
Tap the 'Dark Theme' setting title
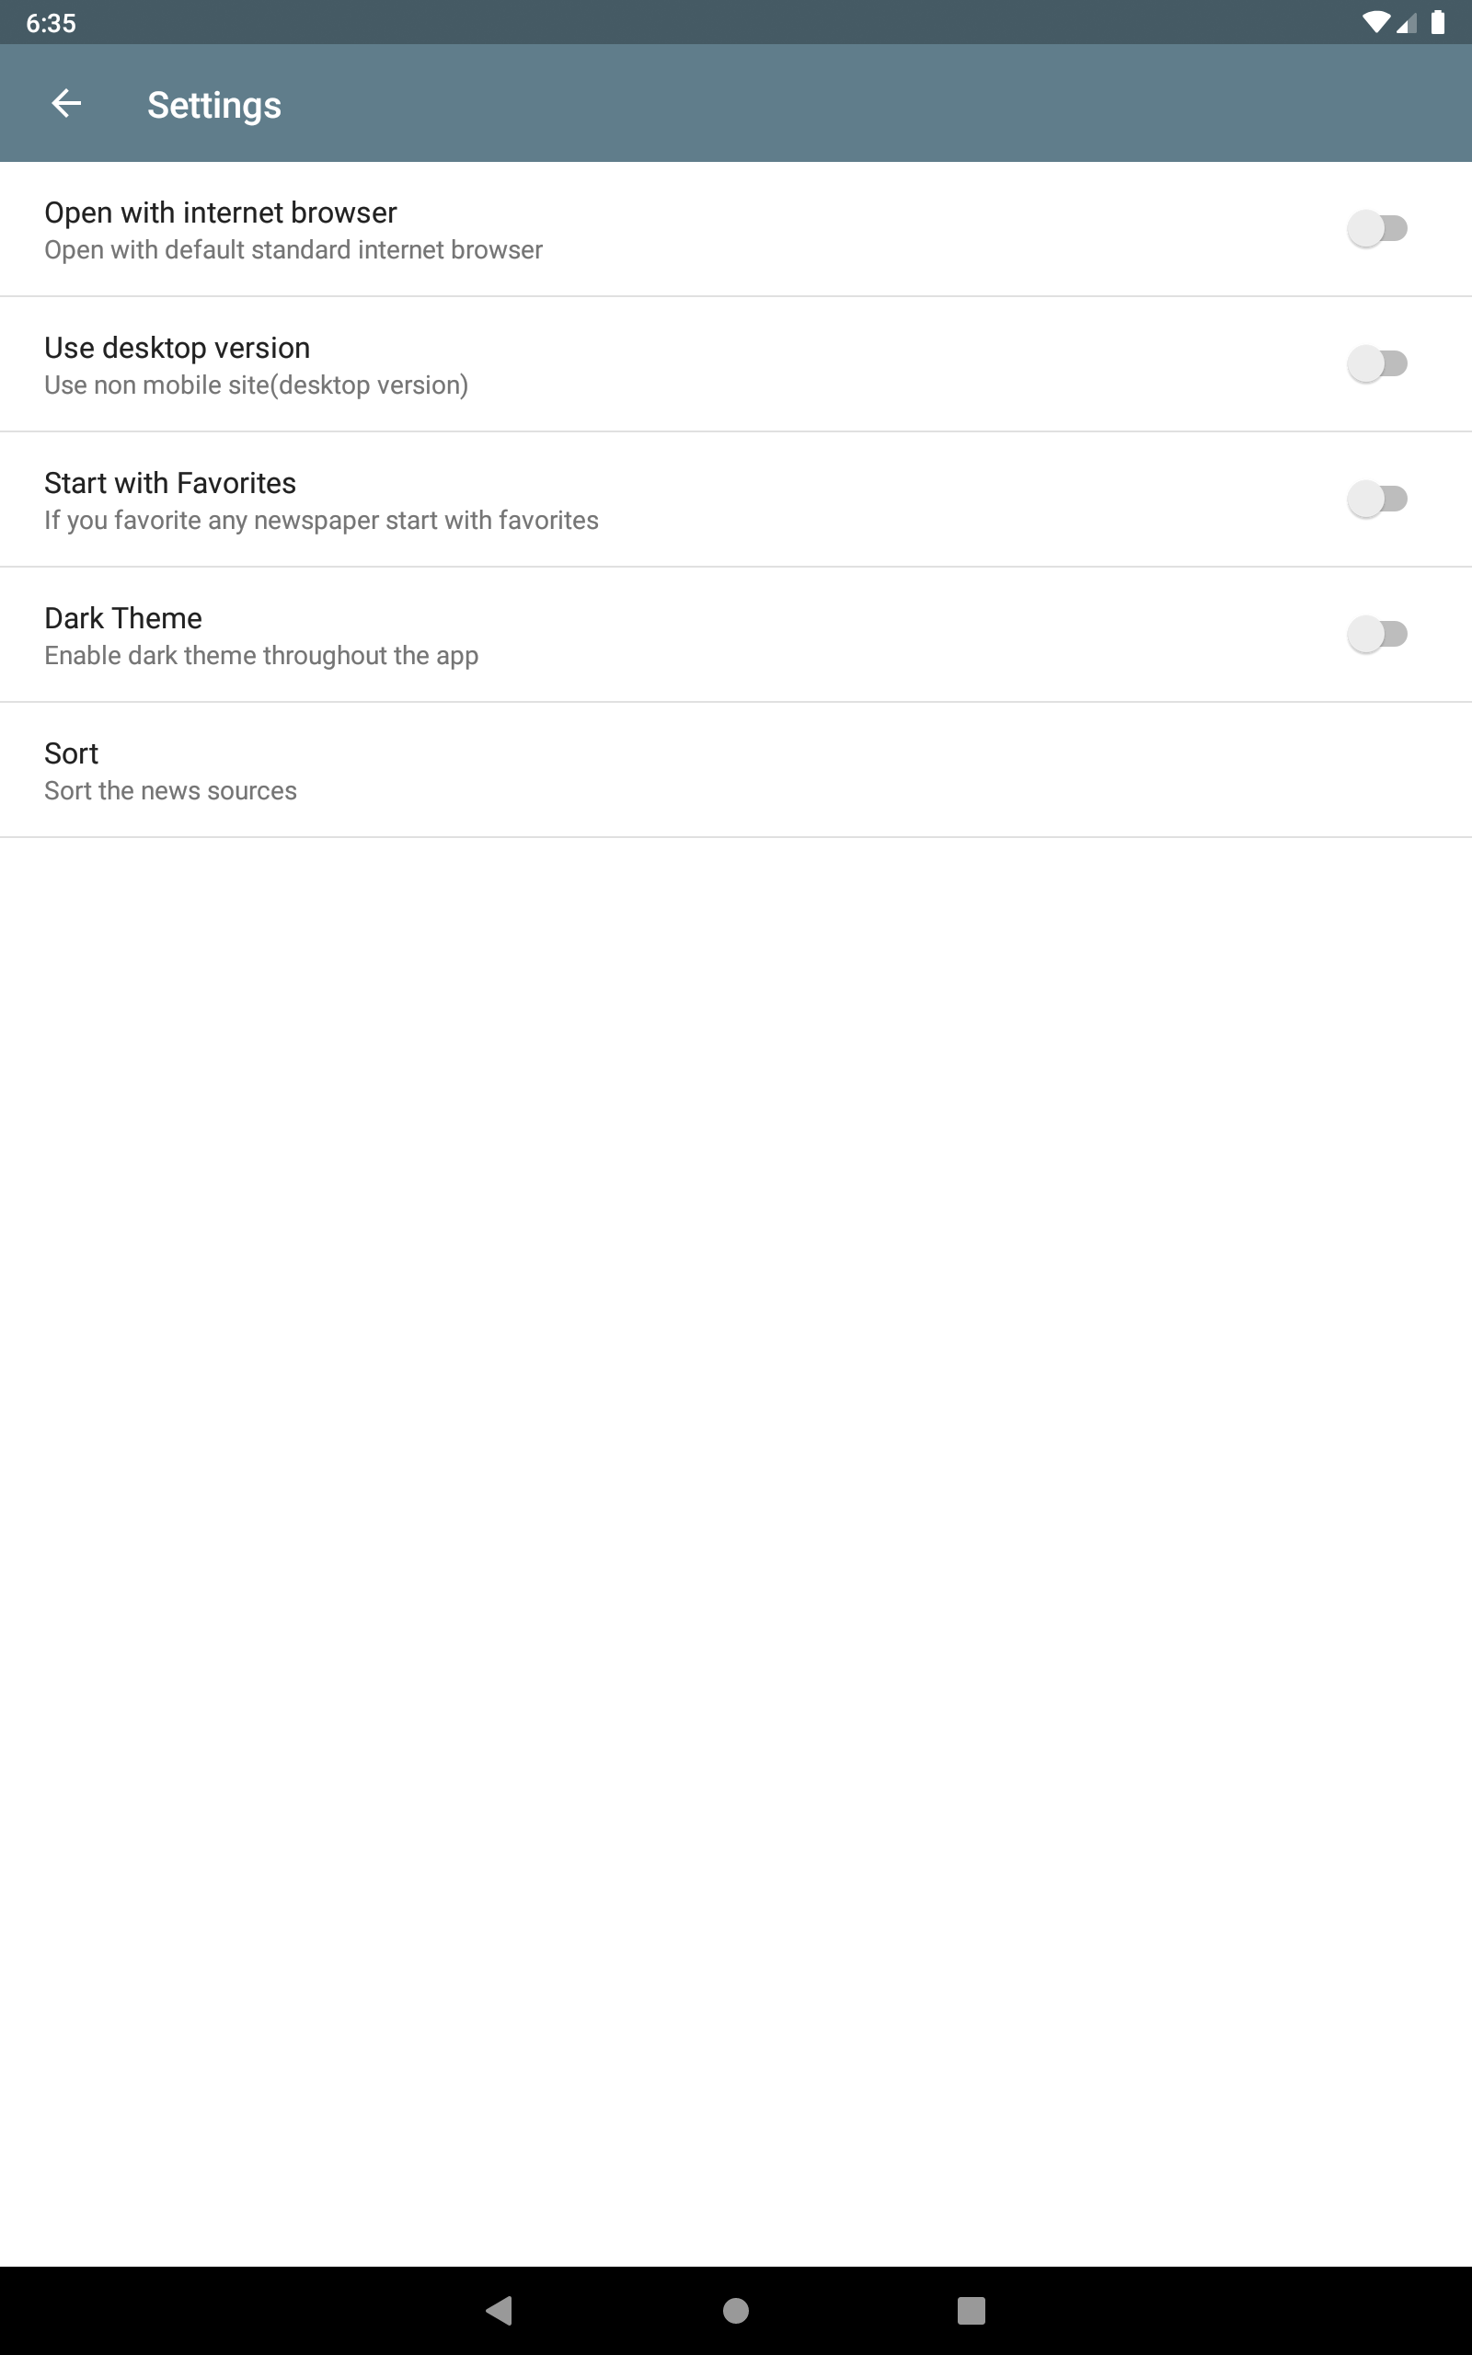coord(123,618)
